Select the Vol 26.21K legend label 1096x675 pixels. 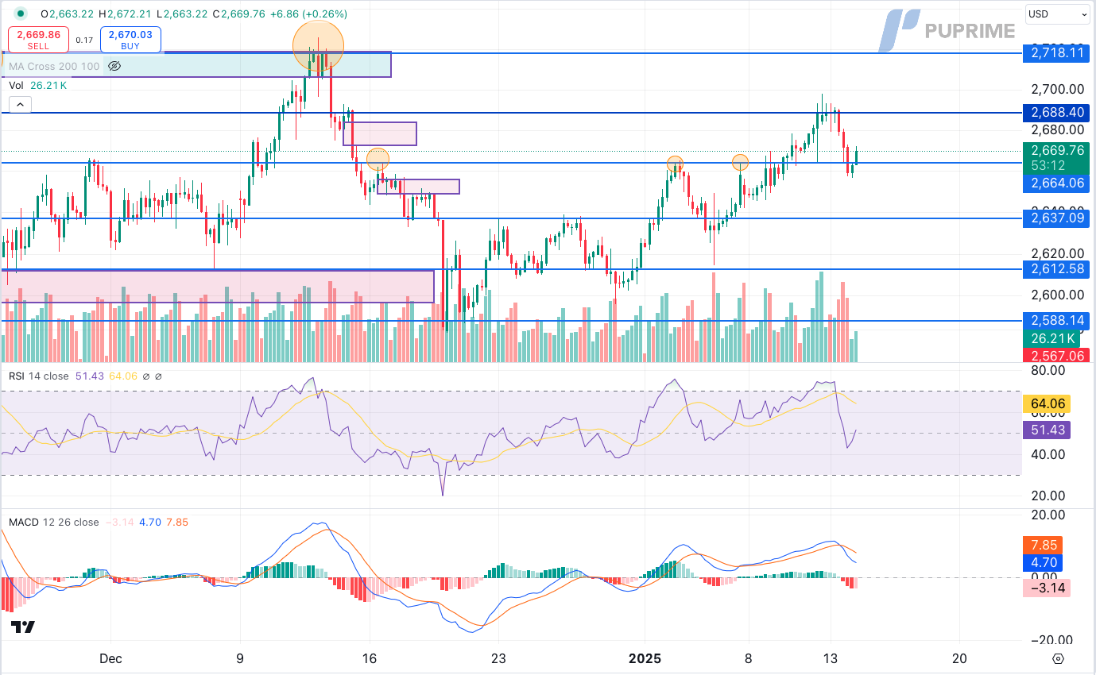(x=38, y=85)
